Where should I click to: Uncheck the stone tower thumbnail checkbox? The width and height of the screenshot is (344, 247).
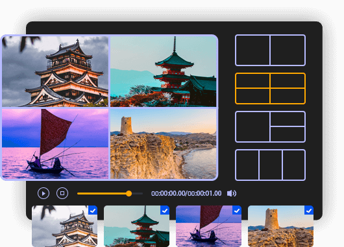(x=309, y=211)
